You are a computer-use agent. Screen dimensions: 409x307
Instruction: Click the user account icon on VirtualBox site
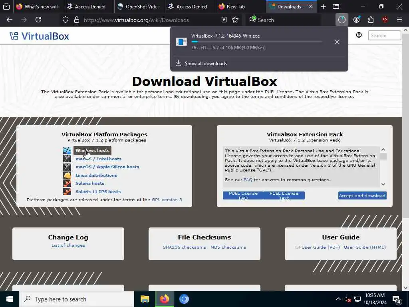(x=359, y=35)
